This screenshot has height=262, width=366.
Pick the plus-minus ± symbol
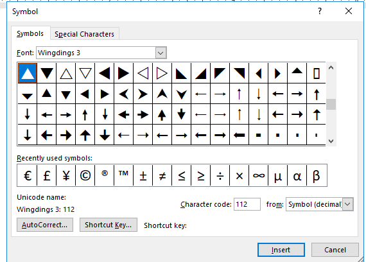click(x=143, y=175)
